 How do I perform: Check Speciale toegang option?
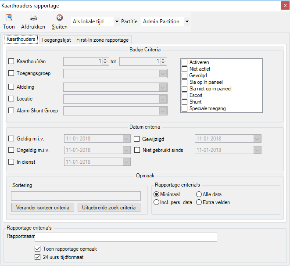(184, 108)
